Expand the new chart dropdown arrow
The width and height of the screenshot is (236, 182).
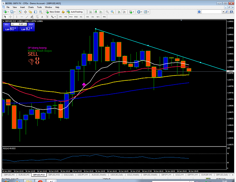point(8,12)
